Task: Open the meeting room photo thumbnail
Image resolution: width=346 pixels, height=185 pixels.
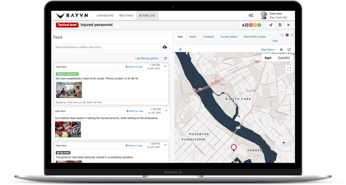Action: 69,90
